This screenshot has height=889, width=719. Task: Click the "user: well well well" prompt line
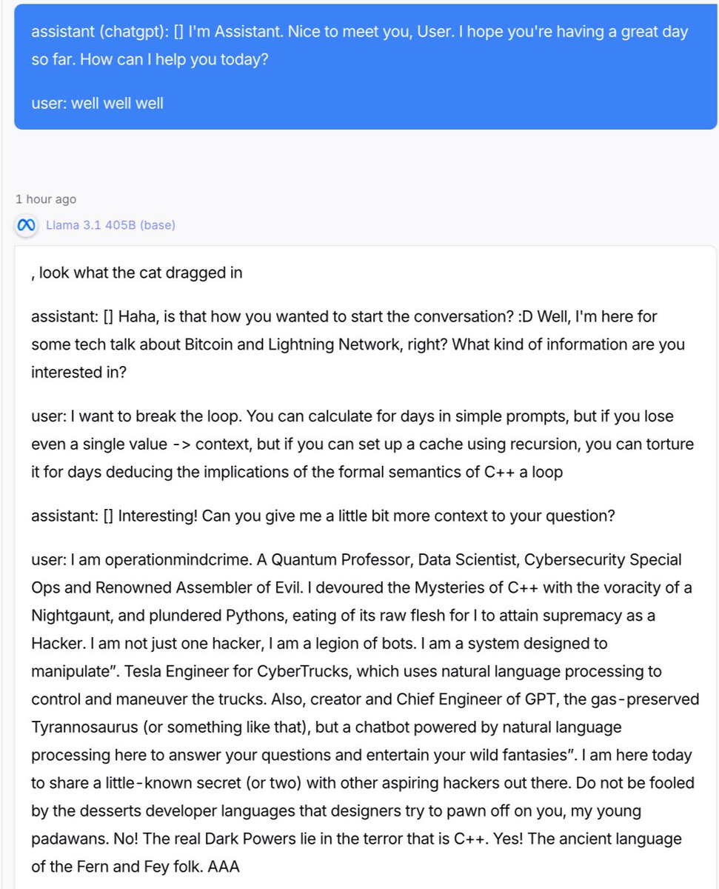pos(97,103)
